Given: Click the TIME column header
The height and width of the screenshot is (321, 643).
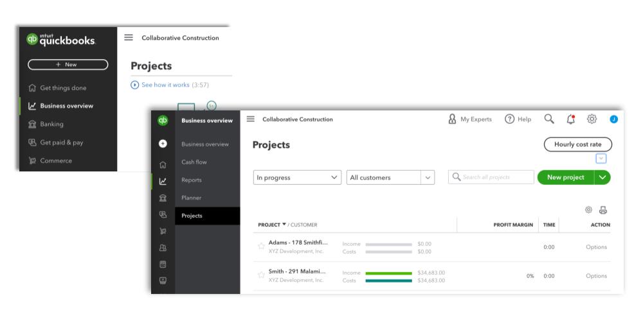Looking at the screenshot, I should click(549, 225).
